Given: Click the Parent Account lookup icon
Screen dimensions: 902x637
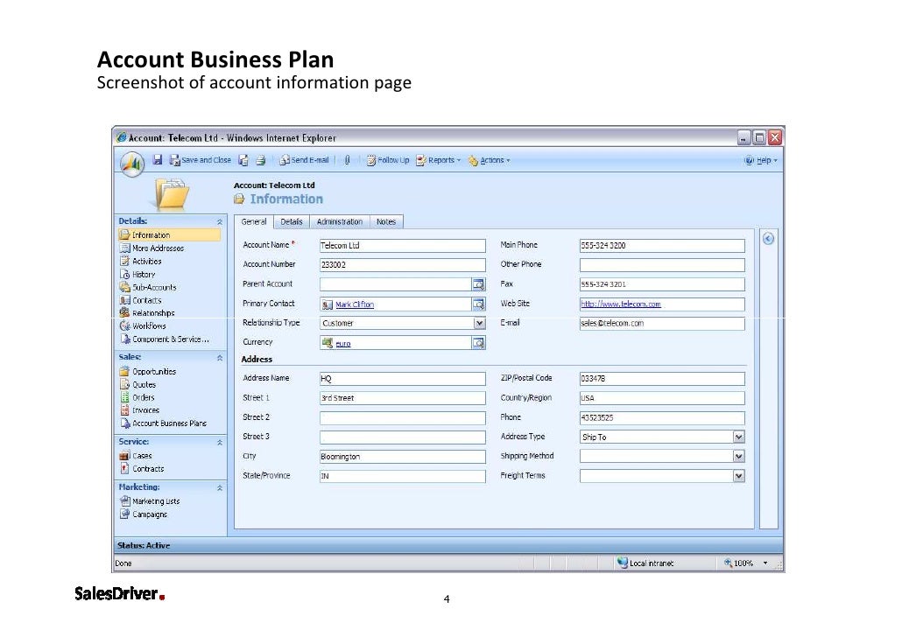Looking at the screenshot, I should pos(479,284).
